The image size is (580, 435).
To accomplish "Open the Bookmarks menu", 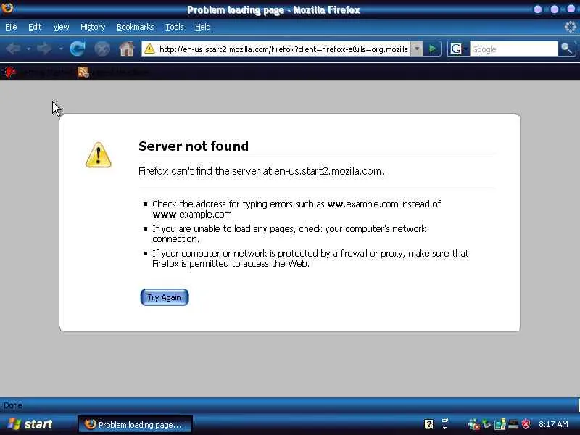I will tap(136, 27).
